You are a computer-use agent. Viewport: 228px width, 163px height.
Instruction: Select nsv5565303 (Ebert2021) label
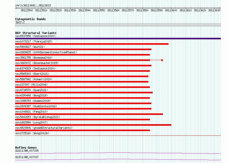(32, 74)
